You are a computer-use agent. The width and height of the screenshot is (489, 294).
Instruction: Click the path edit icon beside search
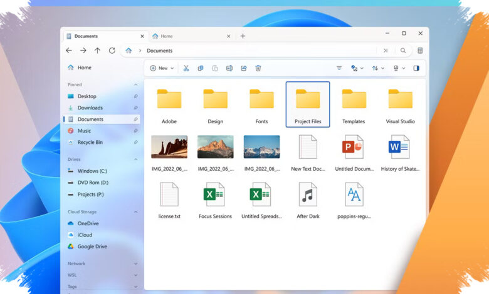click(x=386, y=51)
